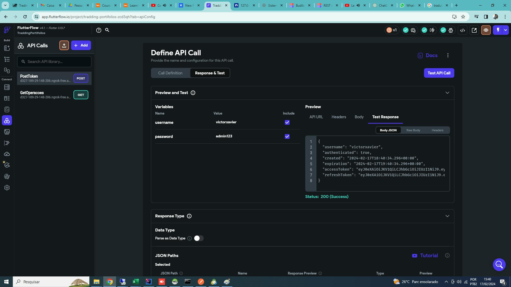Switch to the Call Definition tab
This screenshot has height=287, width=511.
point(170,73)
